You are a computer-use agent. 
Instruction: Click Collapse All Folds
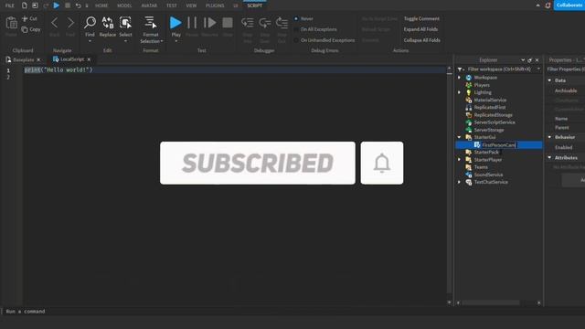[422, 40]
